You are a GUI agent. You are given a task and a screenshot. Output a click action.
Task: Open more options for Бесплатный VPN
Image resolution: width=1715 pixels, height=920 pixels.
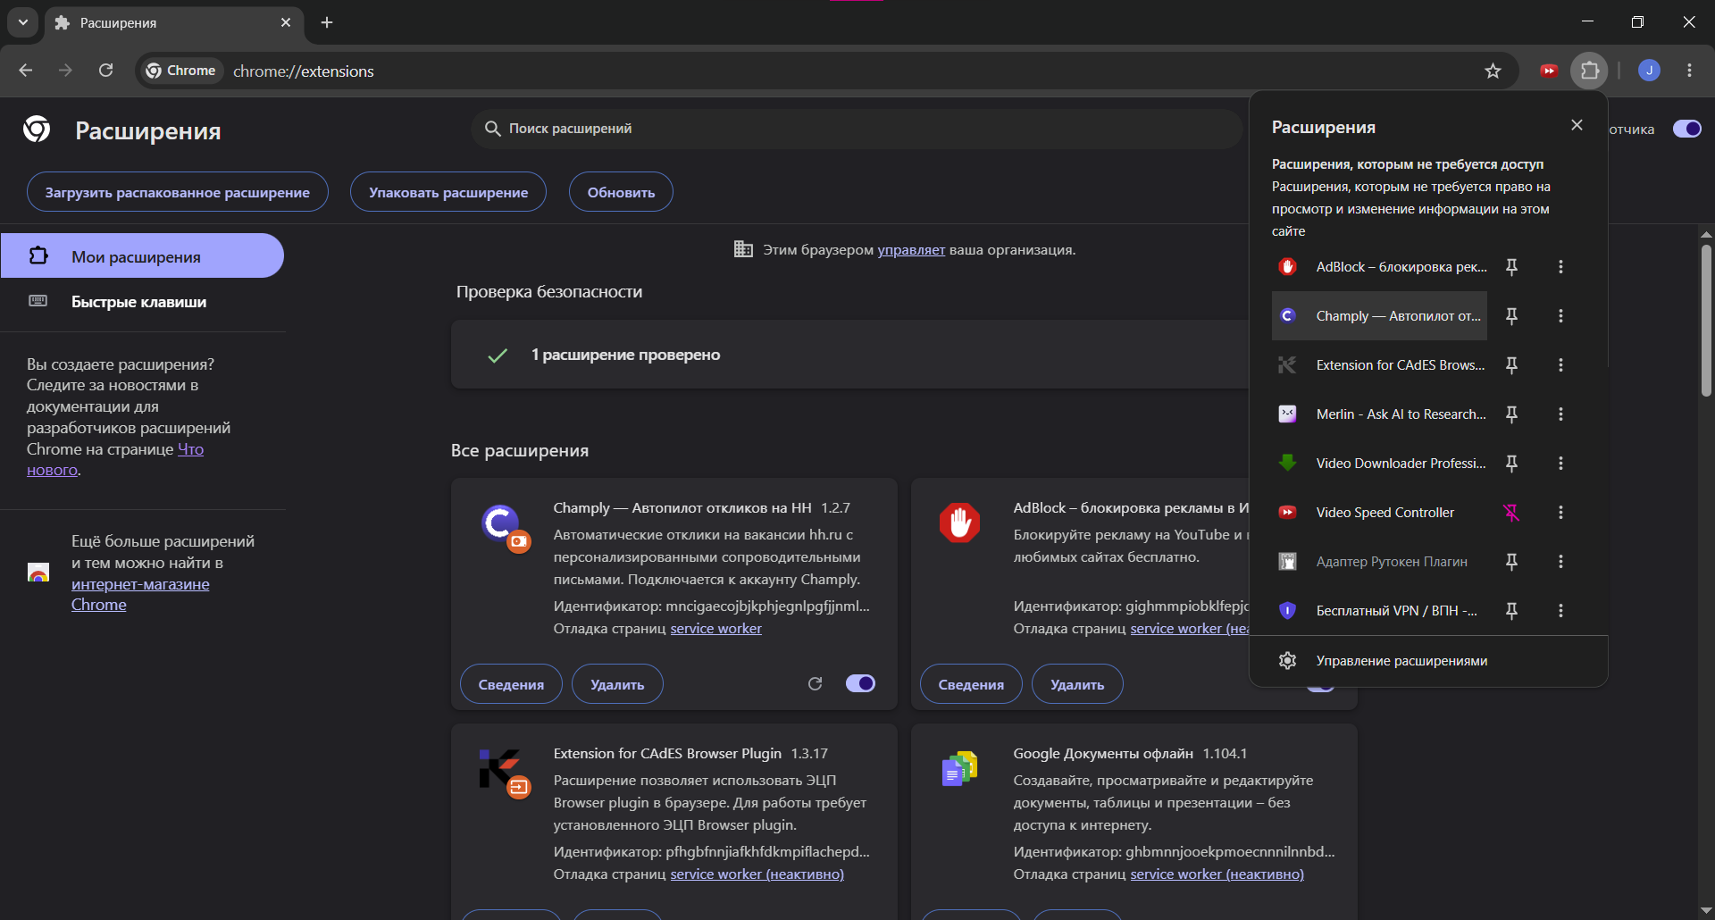1560,611
